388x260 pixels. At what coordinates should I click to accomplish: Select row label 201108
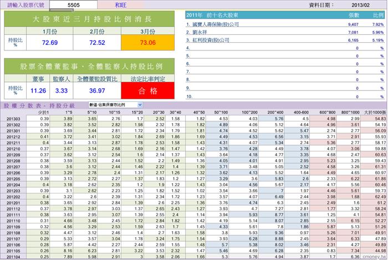tap(13, 233)
